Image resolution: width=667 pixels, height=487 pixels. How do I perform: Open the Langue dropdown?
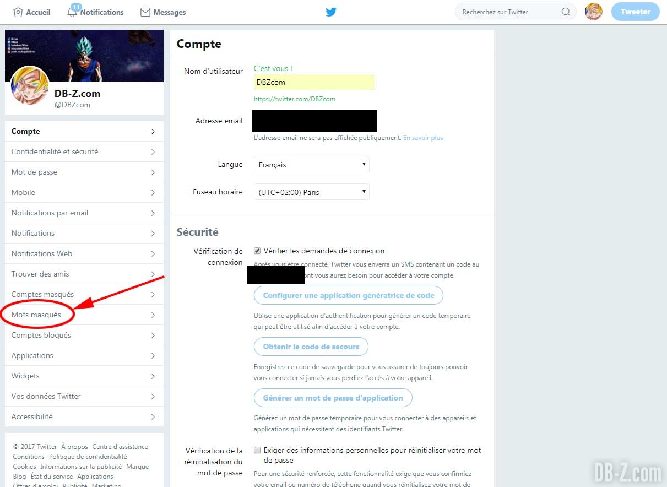[x=311, y=164]
